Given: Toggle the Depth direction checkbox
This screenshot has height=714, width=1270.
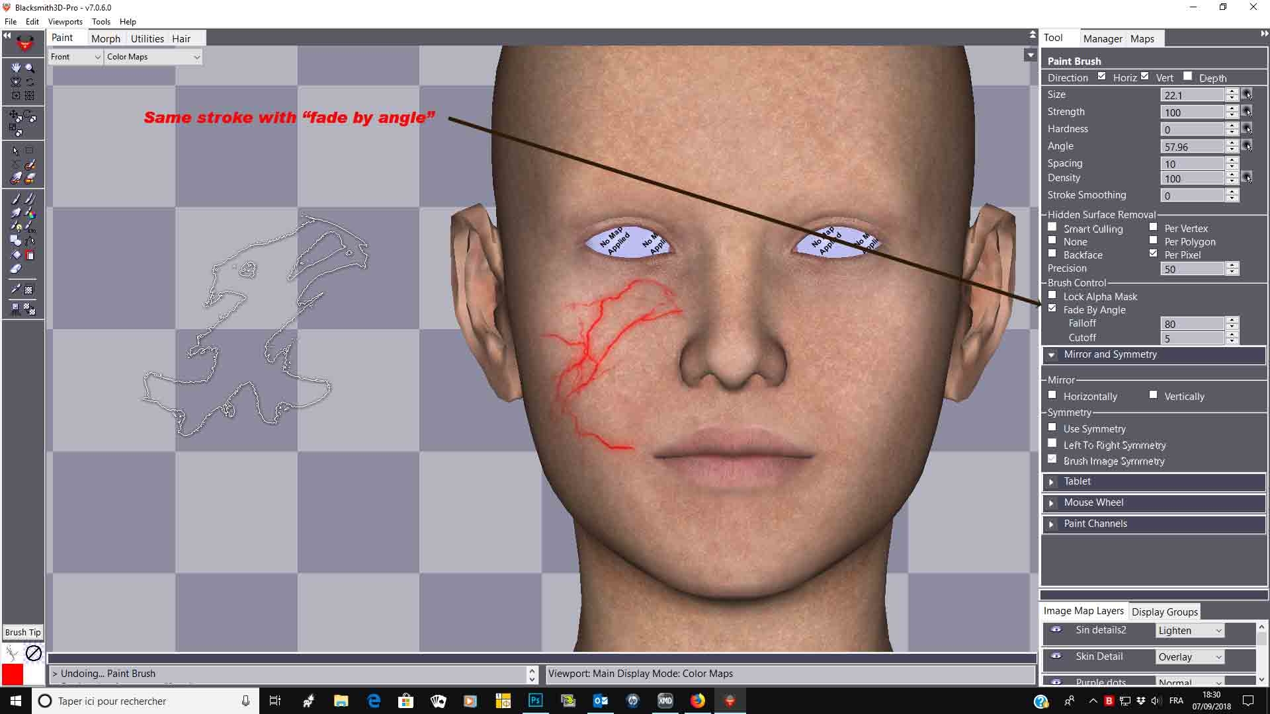Looking at the screenshot, I should coord(1187,77).
